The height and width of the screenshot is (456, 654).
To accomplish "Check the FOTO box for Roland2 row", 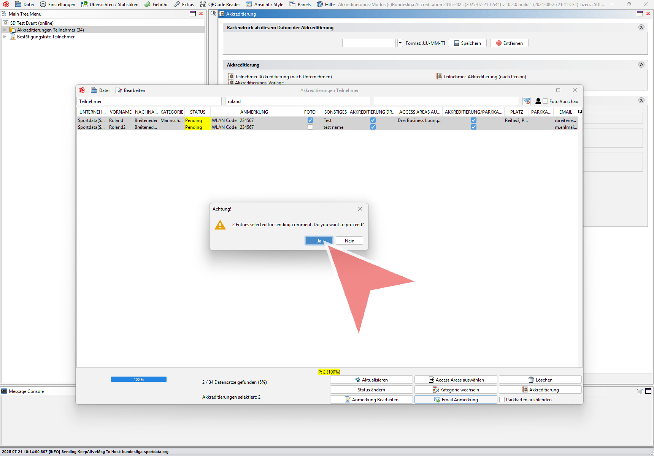I will pos(310,127).
